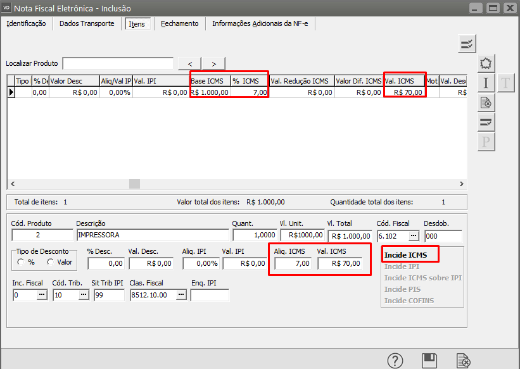This screenshot has width=520, height=369.
Task: Click the Localizar Produto search field
Action: (x=118, y=63)
